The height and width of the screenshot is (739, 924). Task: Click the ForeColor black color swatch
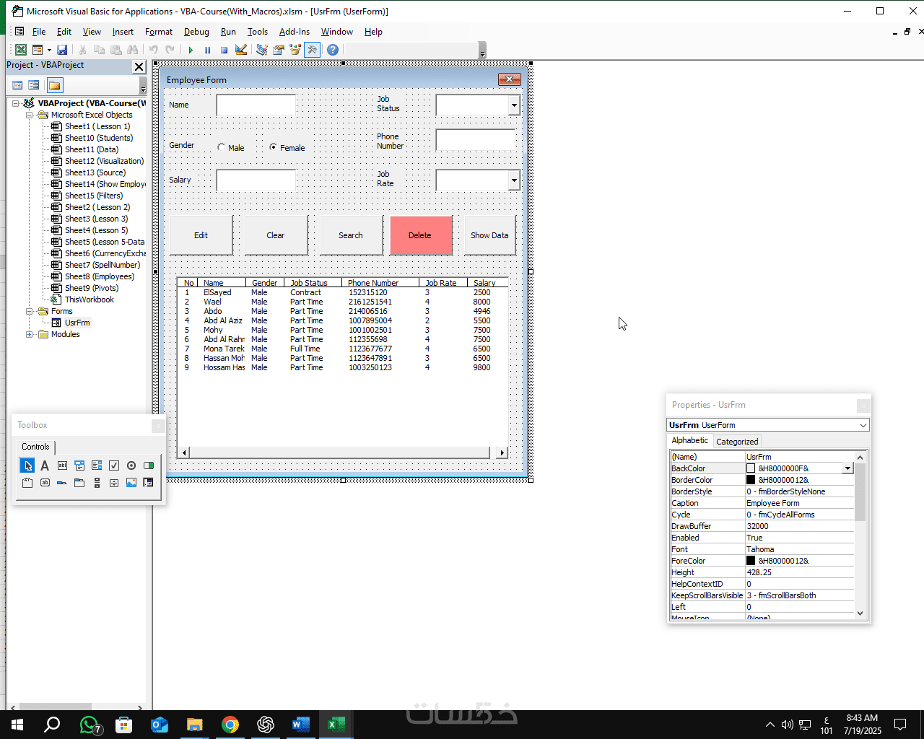751,561
